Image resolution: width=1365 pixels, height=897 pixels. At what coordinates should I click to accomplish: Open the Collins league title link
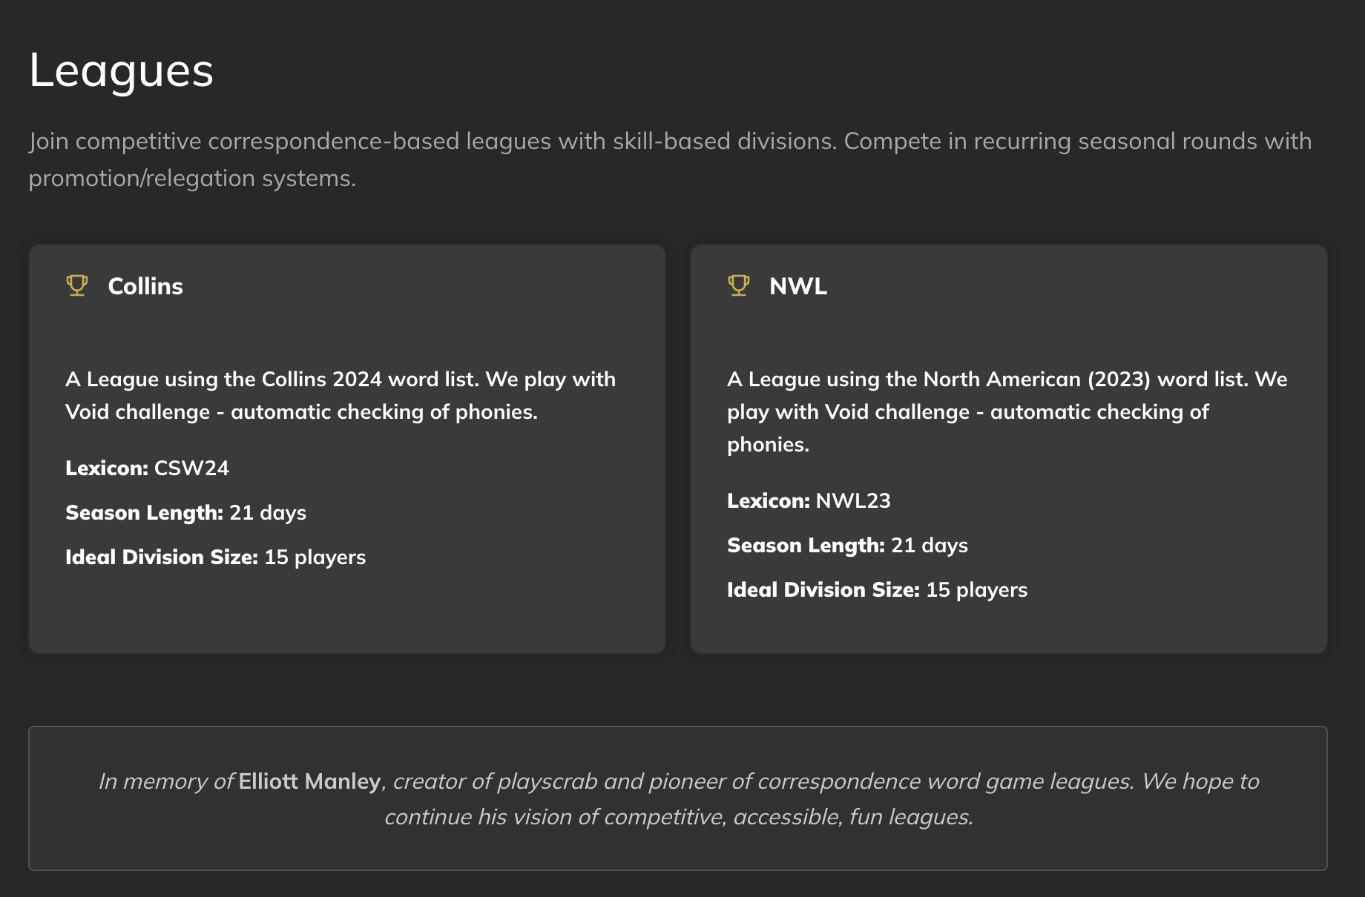point(145,286)
